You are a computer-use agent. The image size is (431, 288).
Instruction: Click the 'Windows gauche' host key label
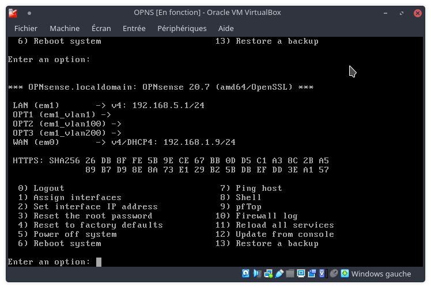(381, 274)
